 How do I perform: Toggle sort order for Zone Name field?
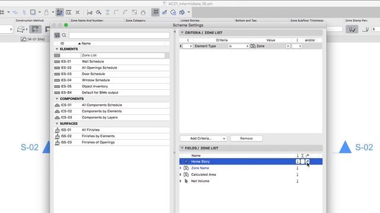(x=297, y=168)
